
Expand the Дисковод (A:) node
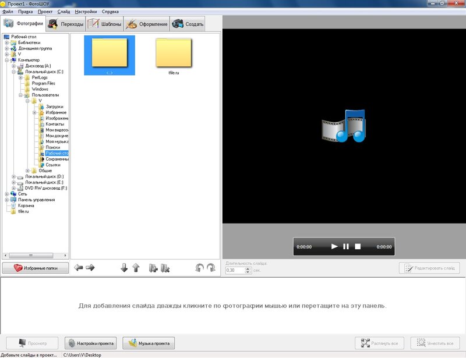pyautogui.click(x=13, y=66)
